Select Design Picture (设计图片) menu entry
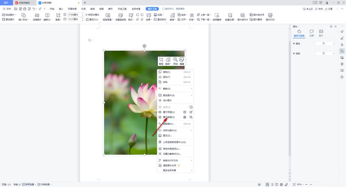The width and height of the screenshot is (346, 187). coord(175,101)
